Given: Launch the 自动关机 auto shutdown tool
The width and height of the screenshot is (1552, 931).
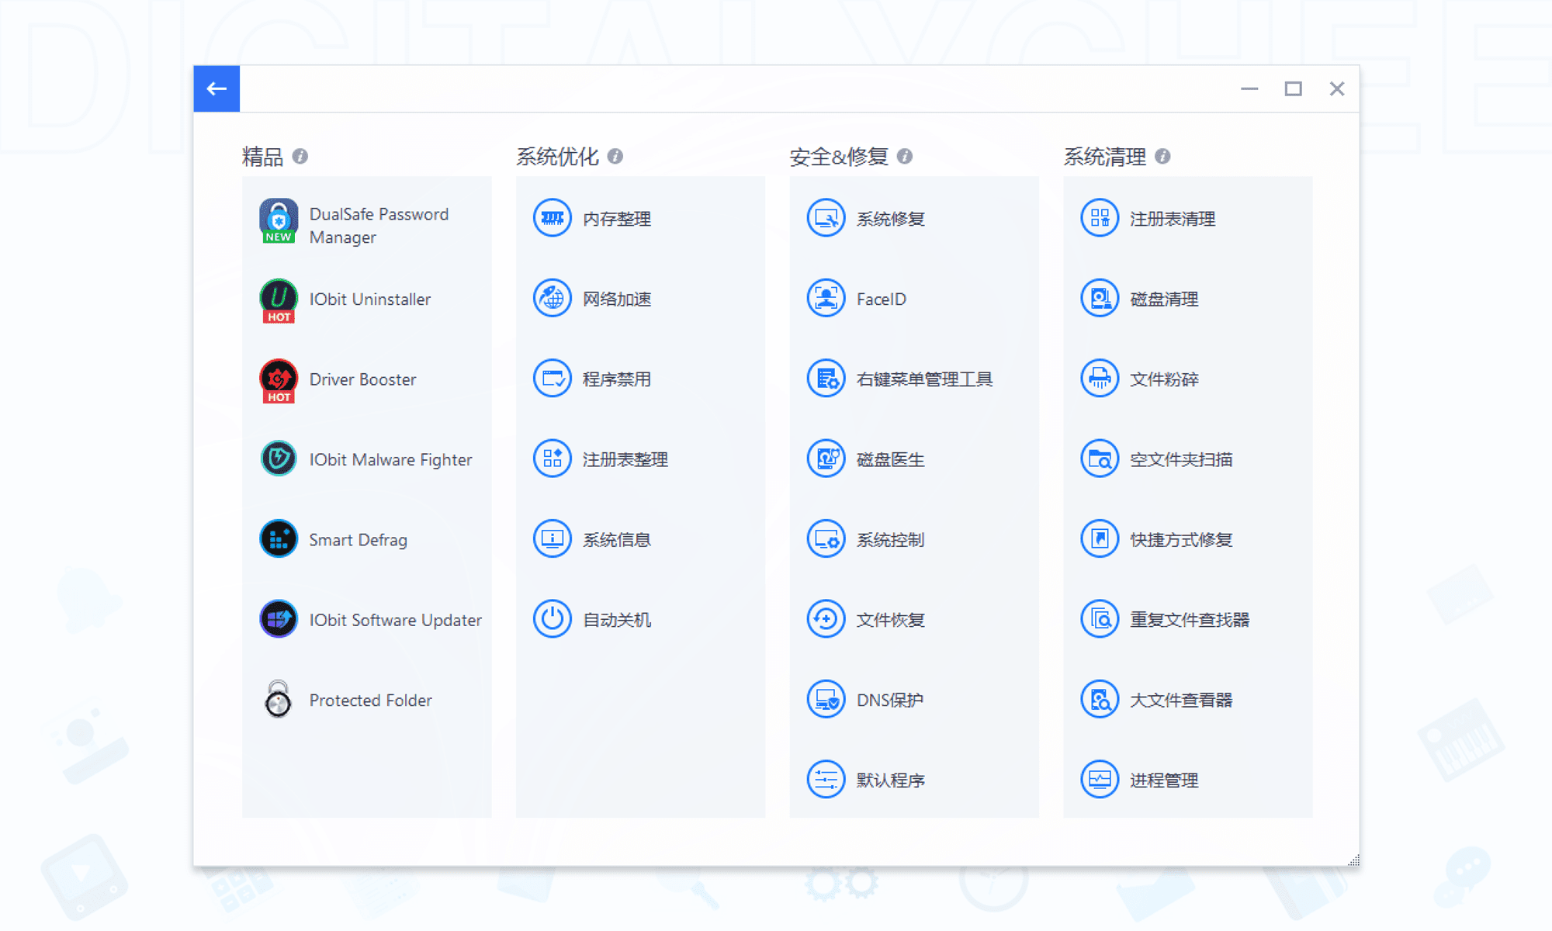Looking at the screenshot, I should [615, 619].
